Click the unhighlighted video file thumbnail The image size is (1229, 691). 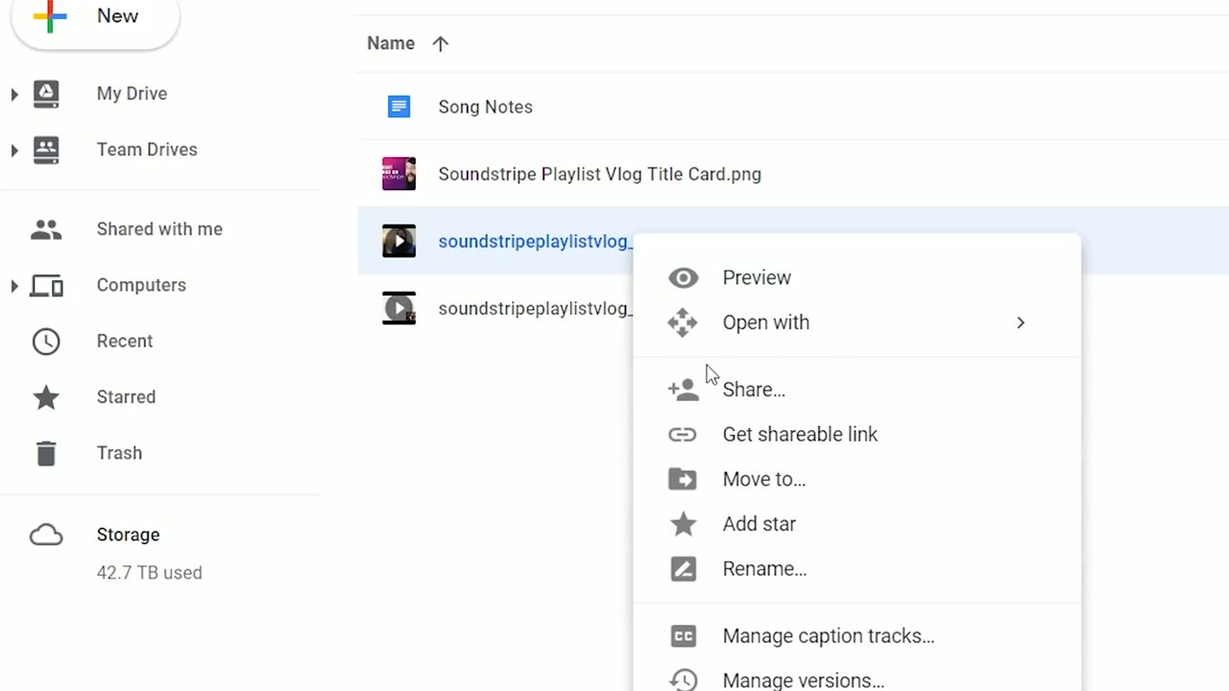coord(398,308)
